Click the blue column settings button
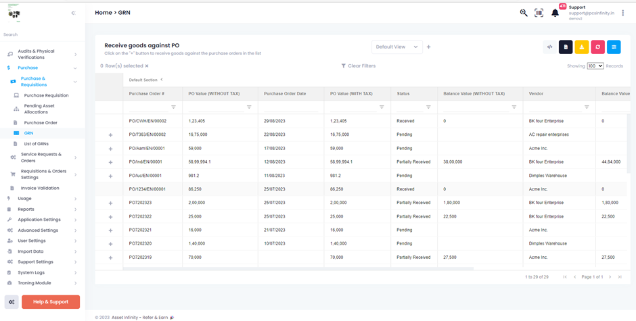 [614, 47]
